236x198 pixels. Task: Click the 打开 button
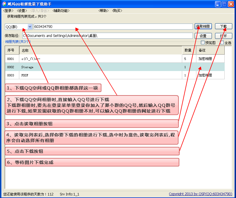(x=224, y=36)
